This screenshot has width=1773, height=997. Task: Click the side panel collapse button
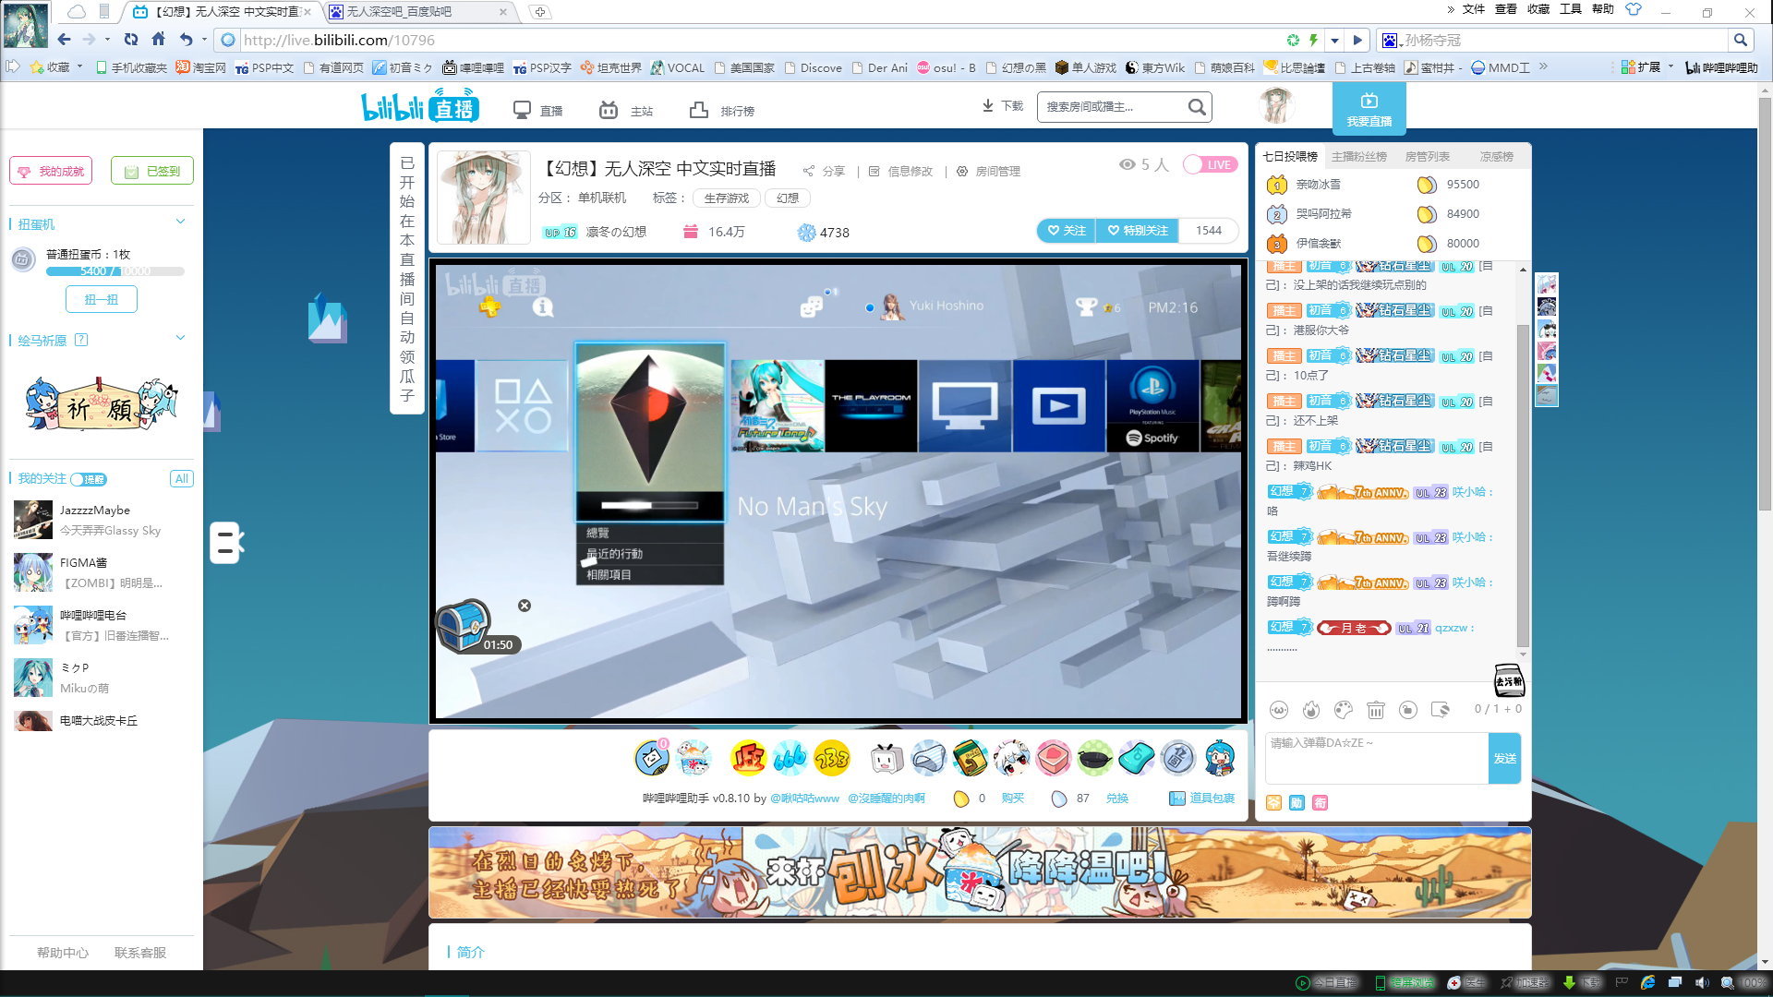225,543
